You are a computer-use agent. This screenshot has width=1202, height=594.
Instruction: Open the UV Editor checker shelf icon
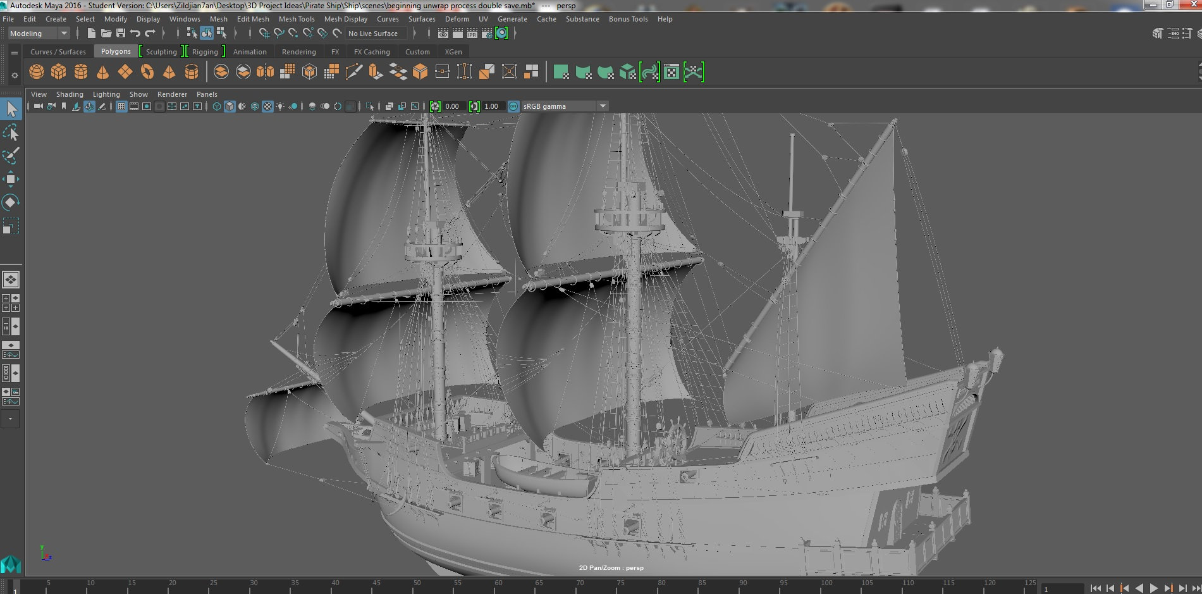tap(672, 72)
